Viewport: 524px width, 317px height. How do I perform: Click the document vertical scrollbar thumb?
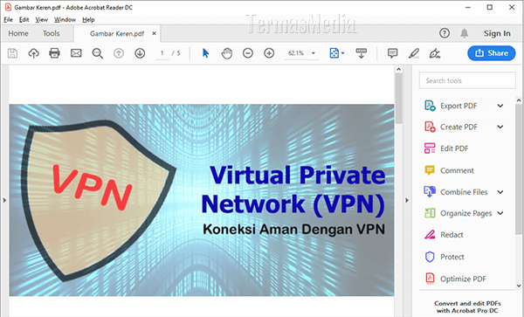click(x=398, y=98)
